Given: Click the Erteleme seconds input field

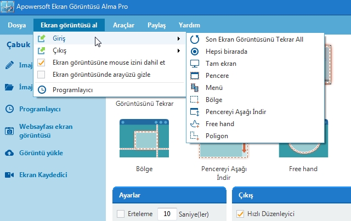Looking at the screenshot, I should pyautogui.click(x=166, y=214).
